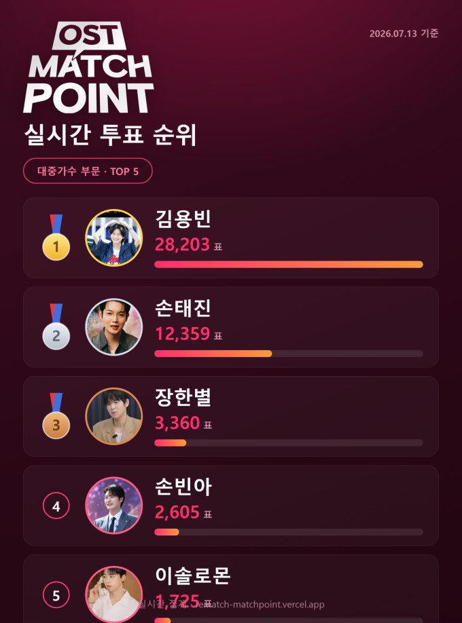Click 손태진's vote progress bar

289,354
